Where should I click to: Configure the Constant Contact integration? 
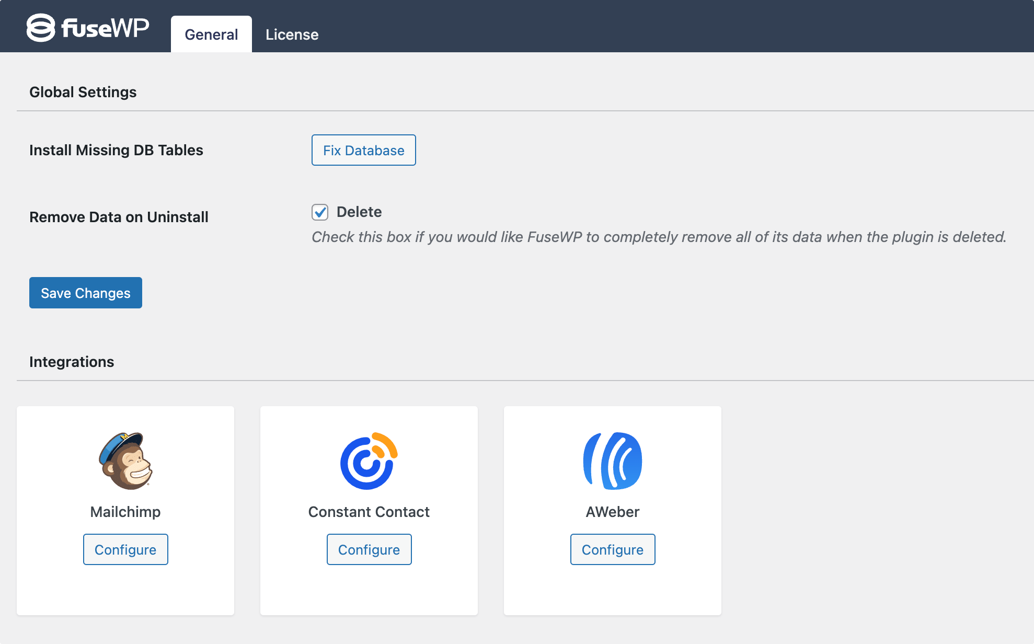pos(369,549)
